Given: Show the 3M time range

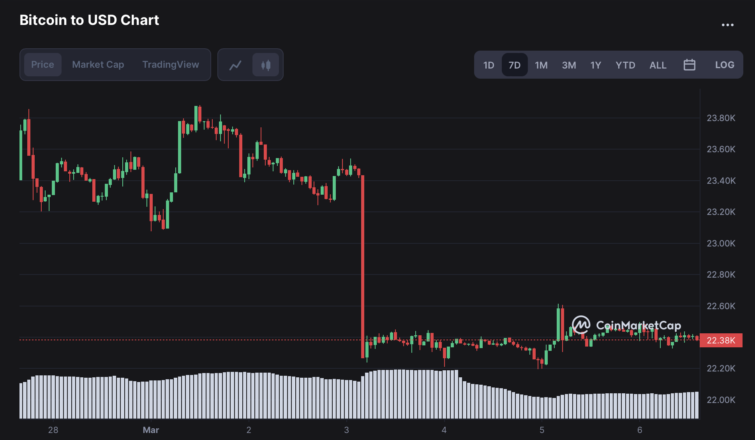Looking at the screenshot, I should coord(569,65).
